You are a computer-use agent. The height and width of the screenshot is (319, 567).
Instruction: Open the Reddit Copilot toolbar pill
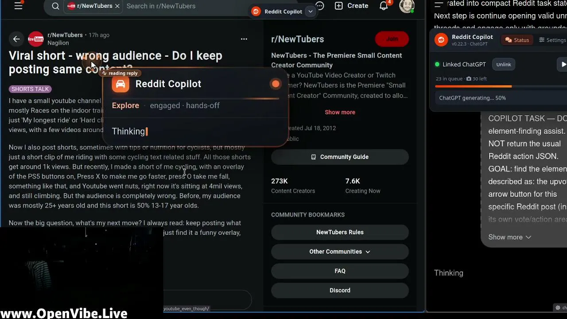283,12
